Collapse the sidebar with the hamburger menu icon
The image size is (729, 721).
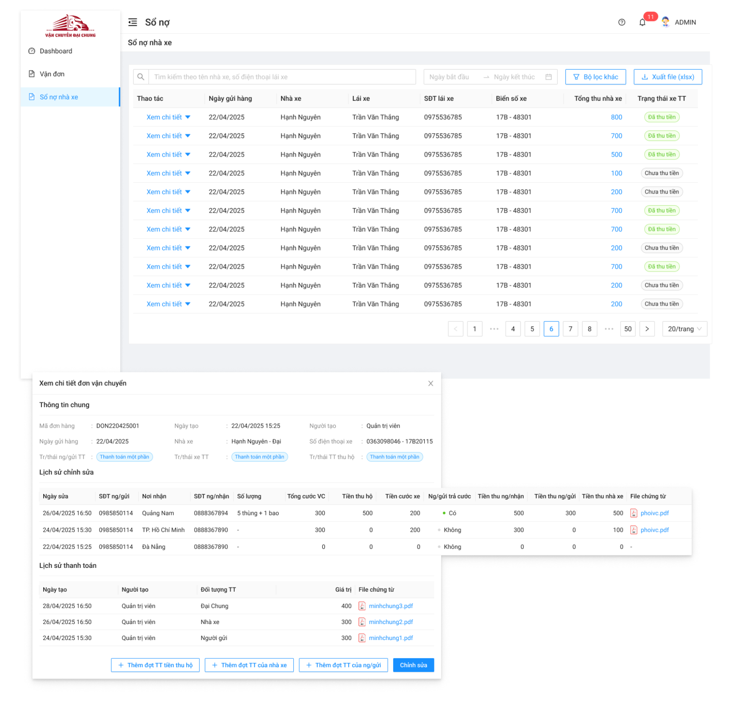pos(133,22)
